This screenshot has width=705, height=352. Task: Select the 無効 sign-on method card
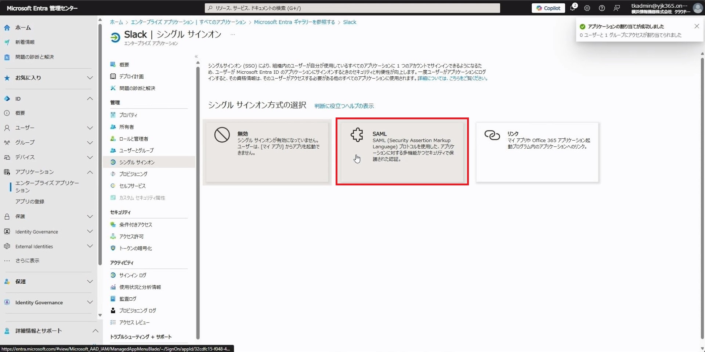267,152
